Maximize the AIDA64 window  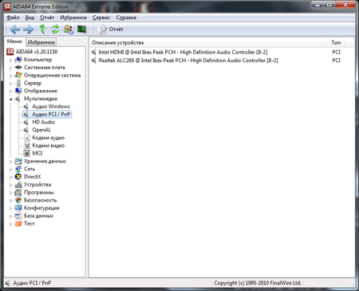click(329, 5)
